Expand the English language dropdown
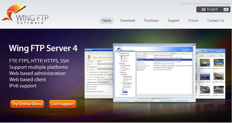 tap(213, 10)
